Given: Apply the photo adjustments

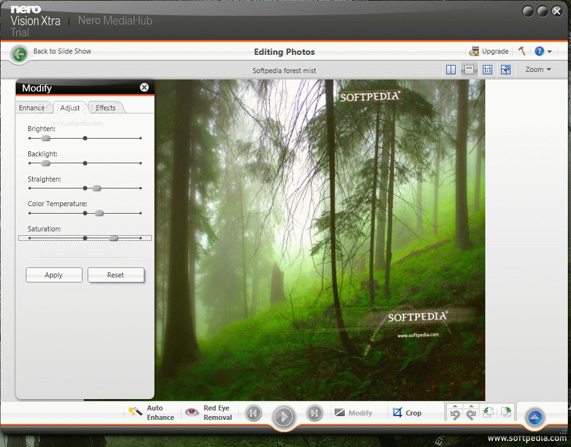Looking at the screenshot, I should tap(54, 275).
